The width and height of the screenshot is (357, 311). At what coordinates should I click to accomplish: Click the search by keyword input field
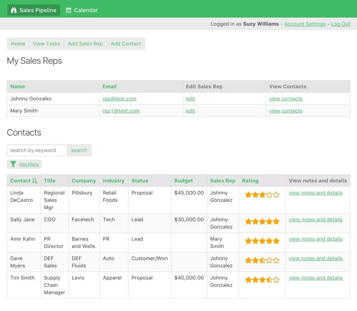point(37,150)
